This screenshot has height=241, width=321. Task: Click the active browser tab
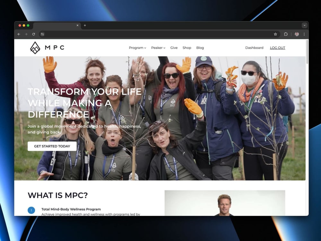(56, 26)
